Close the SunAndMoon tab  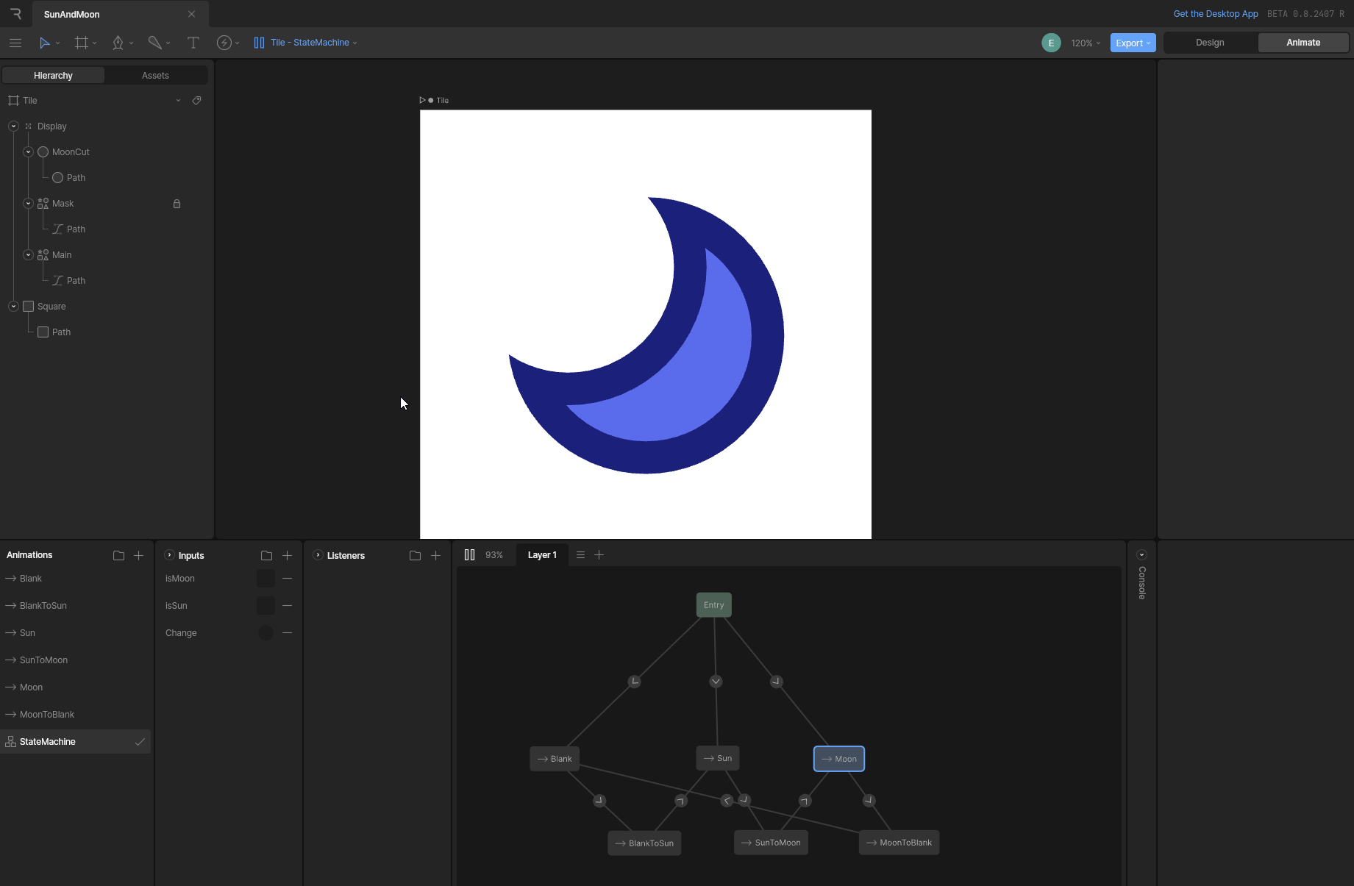click(191, 14)
